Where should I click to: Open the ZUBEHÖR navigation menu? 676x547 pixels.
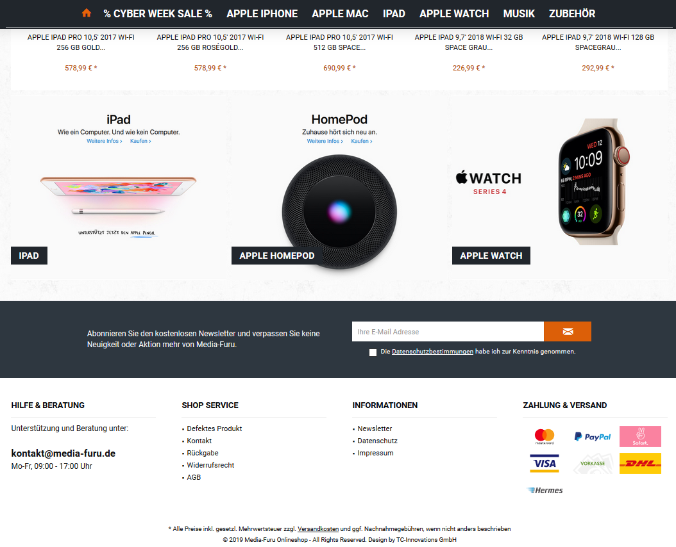[572, 14]
